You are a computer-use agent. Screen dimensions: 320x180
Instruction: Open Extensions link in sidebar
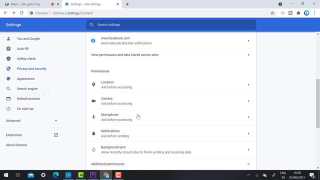(14, 135)
